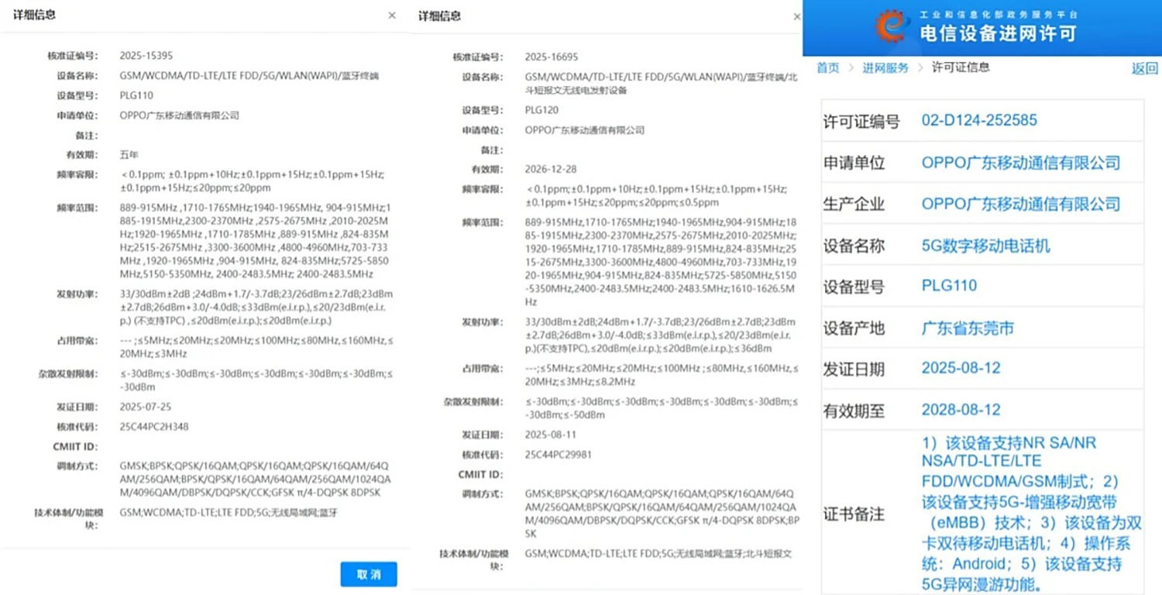Click the 发射功率 label in middle dialog
The width and height of the screenshot is (1162, 595).
[482, 322]
